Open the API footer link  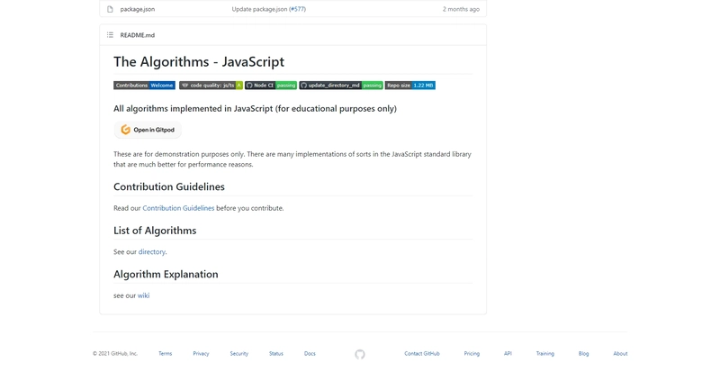508,354
